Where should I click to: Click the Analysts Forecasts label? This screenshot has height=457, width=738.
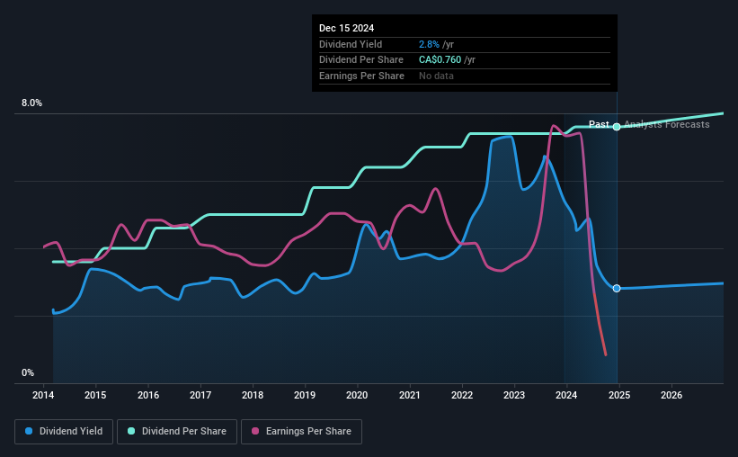tap(667, 124)
